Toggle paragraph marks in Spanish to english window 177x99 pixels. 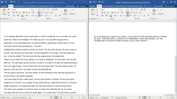[60, 16]
